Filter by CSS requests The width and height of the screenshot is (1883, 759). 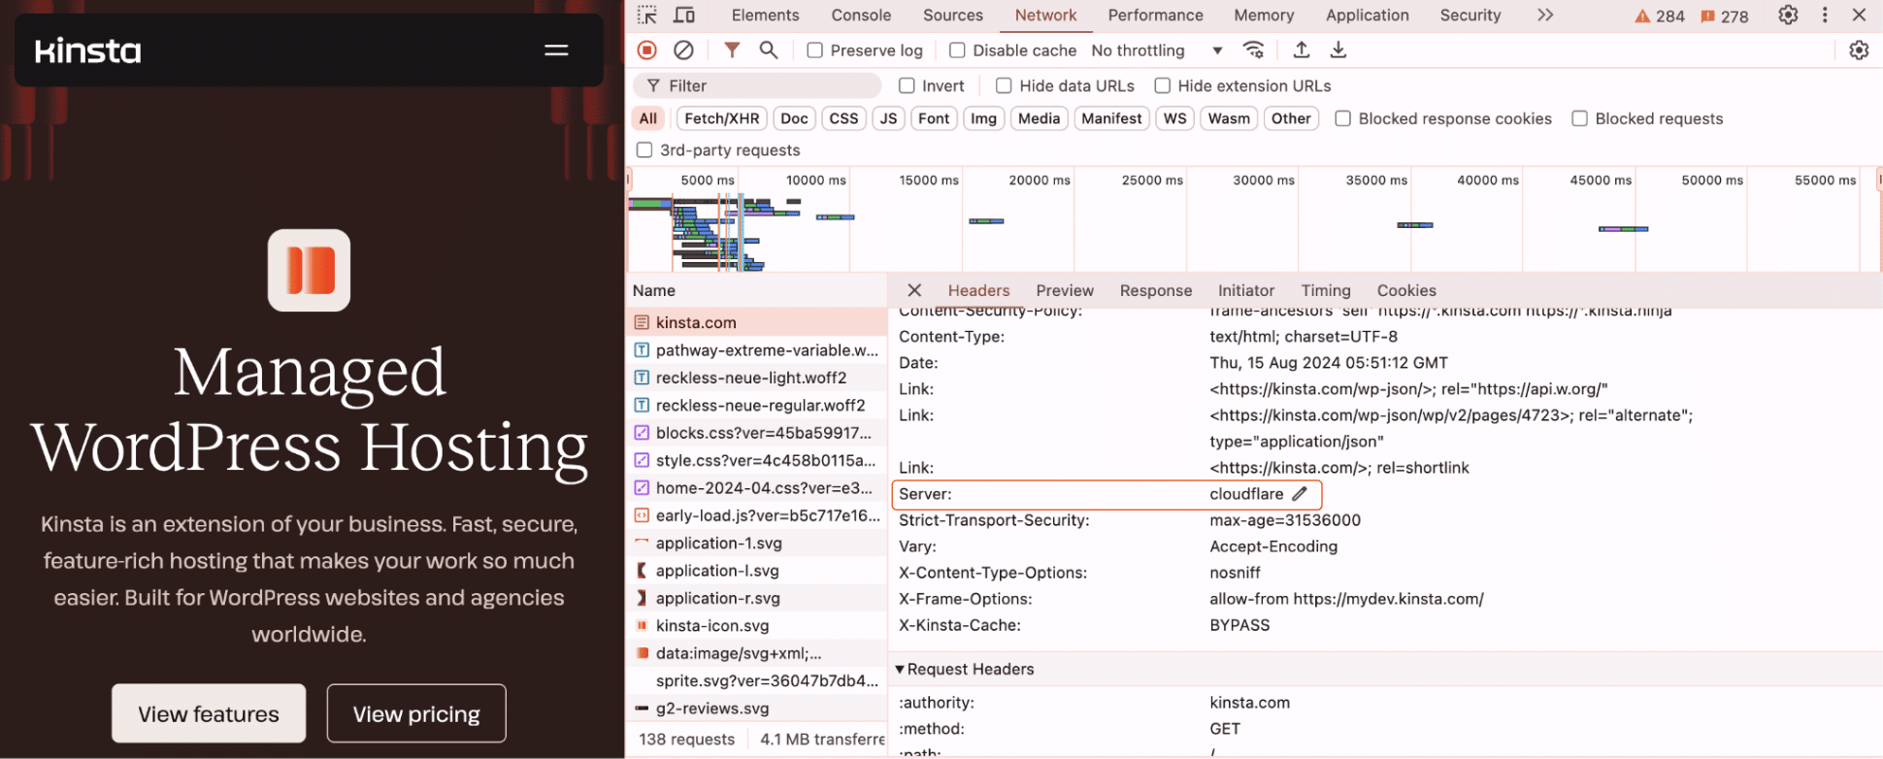[x=843, y=118]
